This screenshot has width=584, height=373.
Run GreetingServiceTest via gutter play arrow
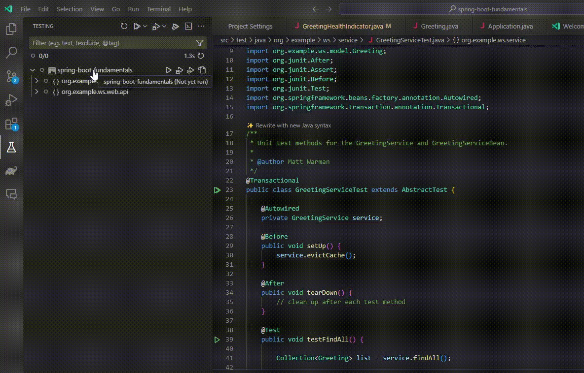pos(217,189)
